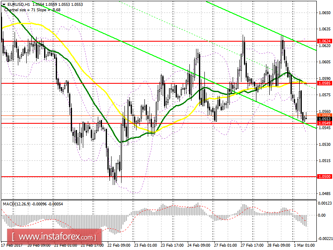Click the 22 Feb 09:00 time axis label
Screen dimensions: 333x250
click(119, 245)
